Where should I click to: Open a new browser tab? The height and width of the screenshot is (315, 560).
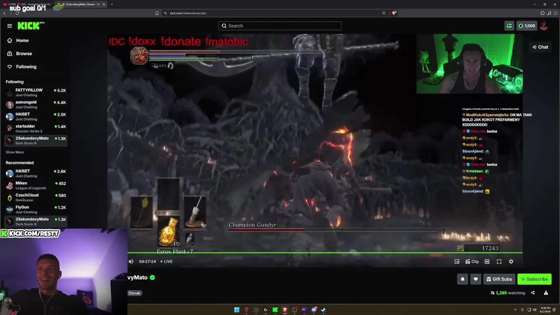pyautogui.click(x=112, y=4)
